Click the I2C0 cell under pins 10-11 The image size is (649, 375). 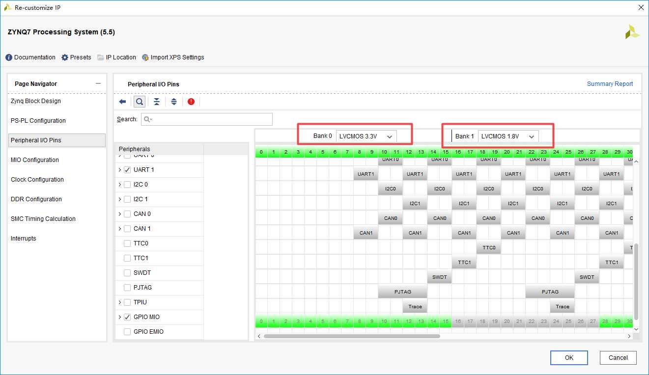(391, 188)
